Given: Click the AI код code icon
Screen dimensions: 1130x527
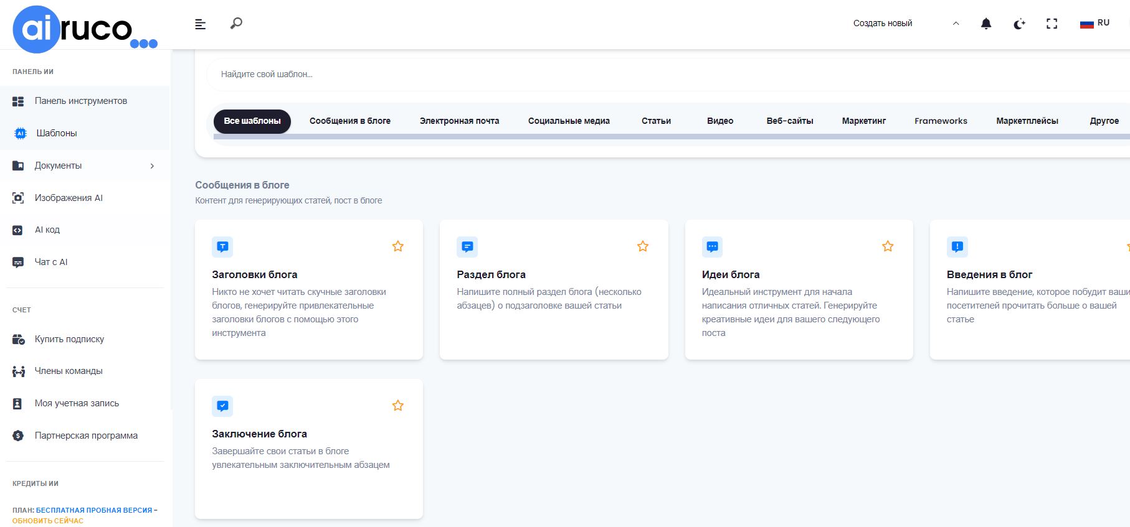Looking at the screenshot, I should [x=18, y=230].
